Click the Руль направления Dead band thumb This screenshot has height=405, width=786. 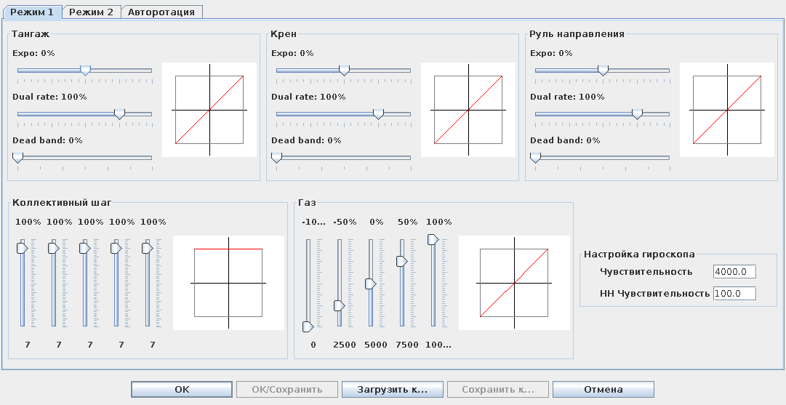(536, 157)
